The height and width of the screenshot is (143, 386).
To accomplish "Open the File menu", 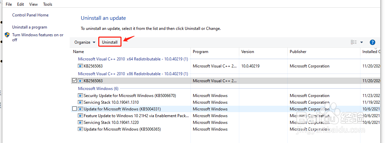I will (9, 4).
